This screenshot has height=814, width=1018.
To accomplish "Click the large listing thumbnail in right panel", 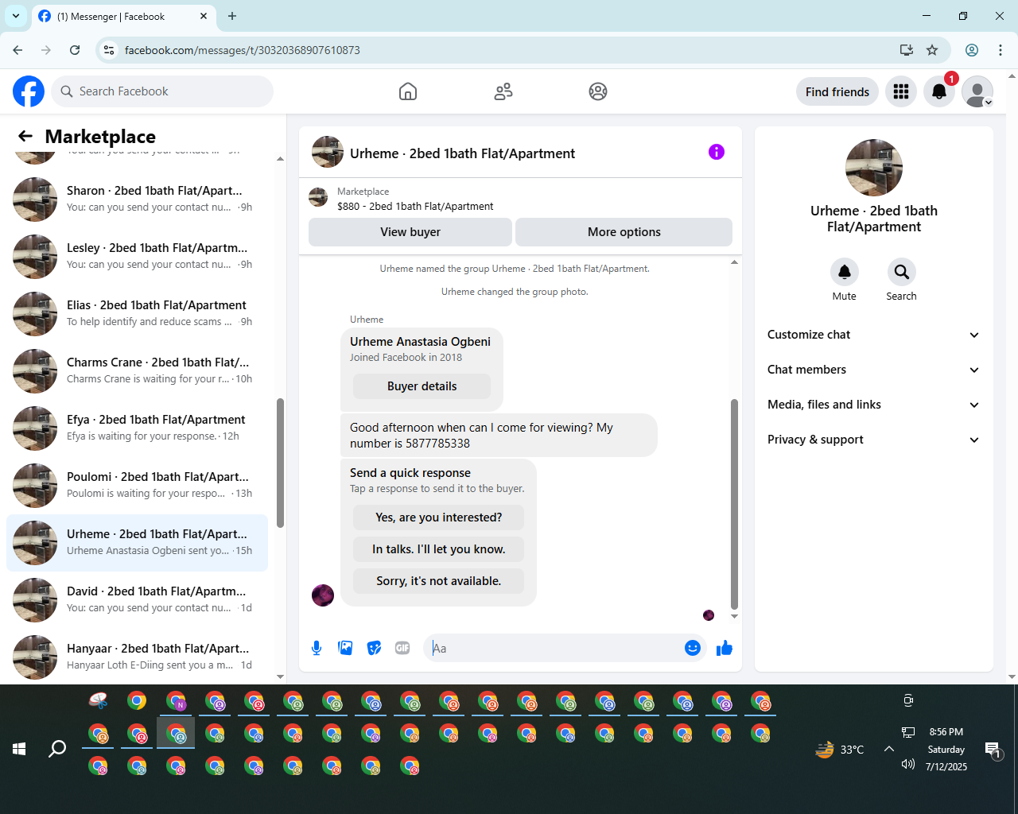I will click(874, 168).
